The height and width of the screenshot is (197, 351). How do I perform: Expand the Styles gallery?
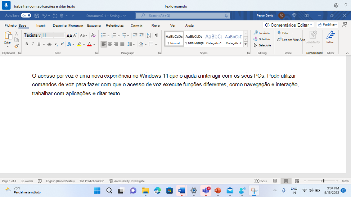pos(246,44)
